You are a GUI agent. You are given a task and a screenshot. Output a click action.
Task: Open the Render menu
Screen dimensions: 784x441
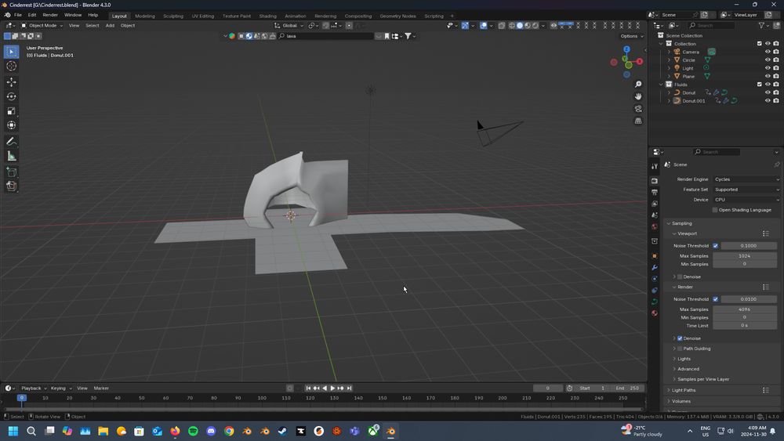pos(50,15)
